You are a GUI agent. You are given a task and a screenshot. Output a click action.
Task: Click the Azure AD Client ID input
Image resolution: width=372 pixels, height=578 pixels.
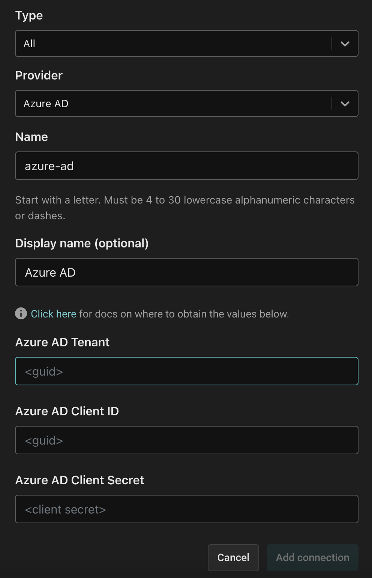point(186,440)
